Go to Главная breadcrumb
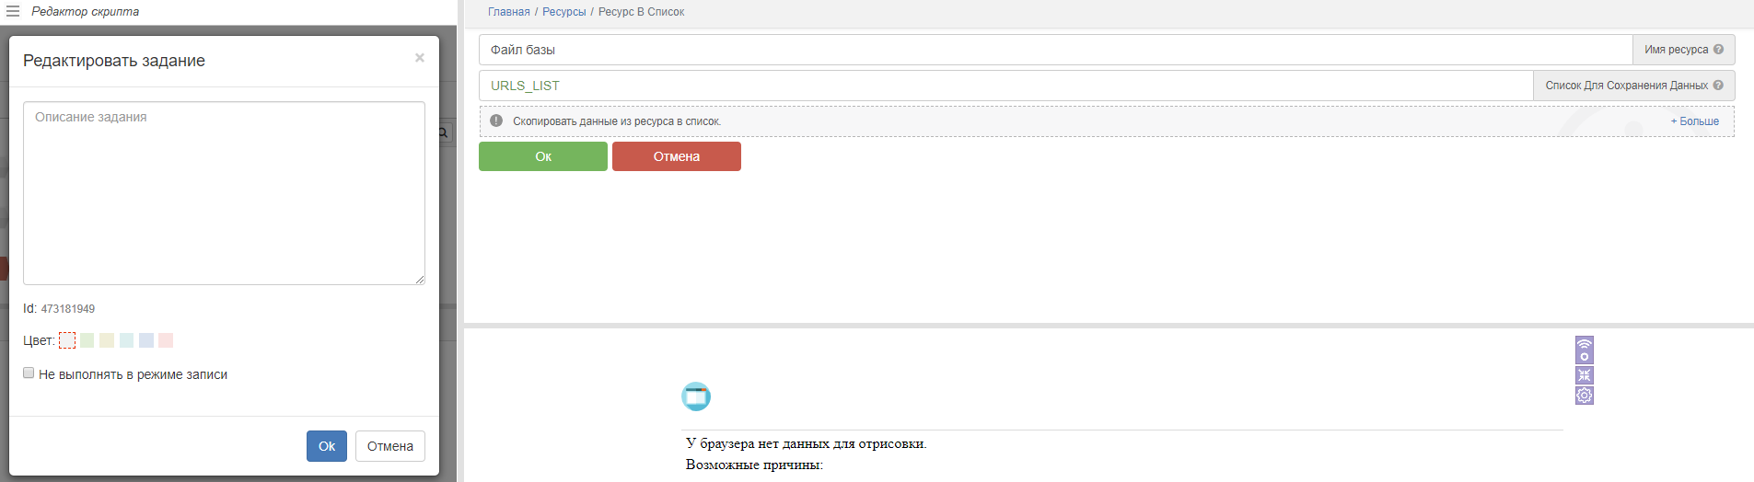The height and width of the screenshot is (482, 1754). click(509, 12)
